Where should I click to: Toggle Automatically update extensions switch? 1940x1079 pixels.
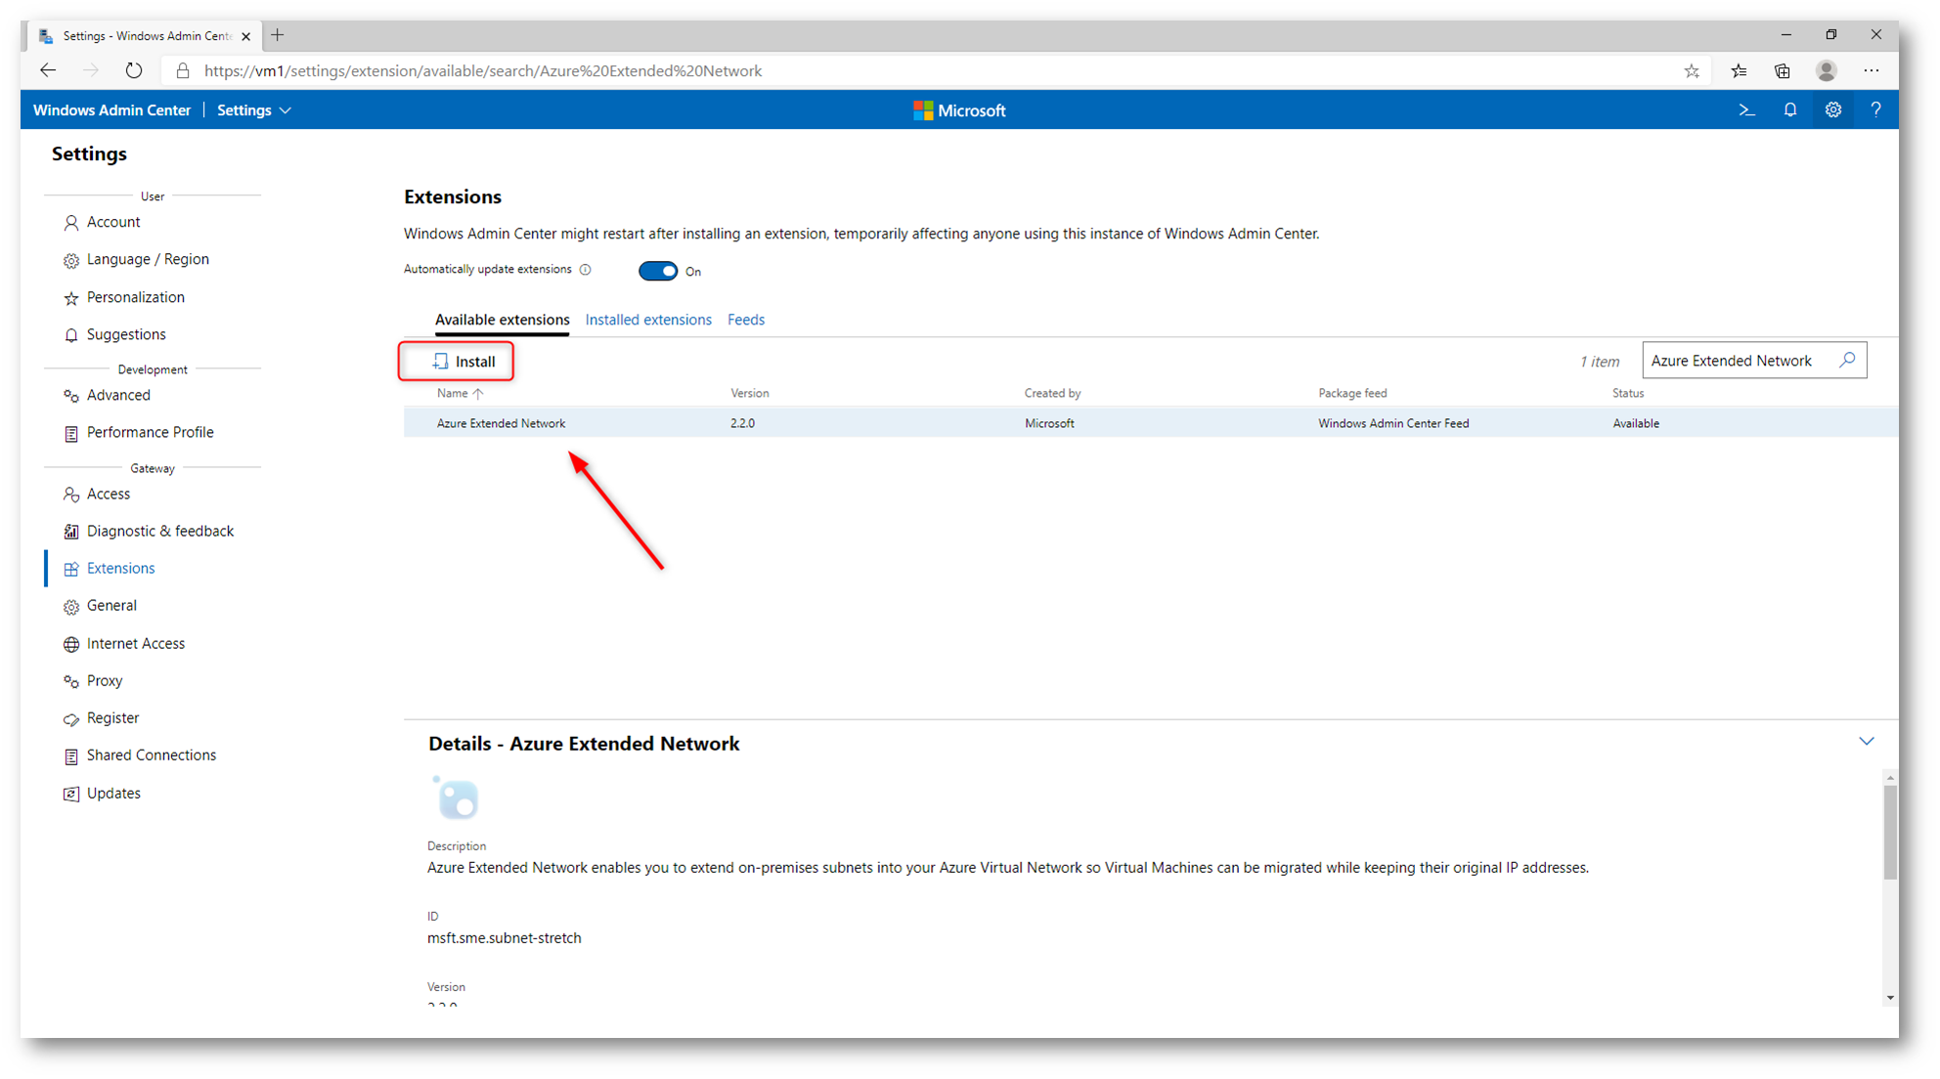[658, 271]
